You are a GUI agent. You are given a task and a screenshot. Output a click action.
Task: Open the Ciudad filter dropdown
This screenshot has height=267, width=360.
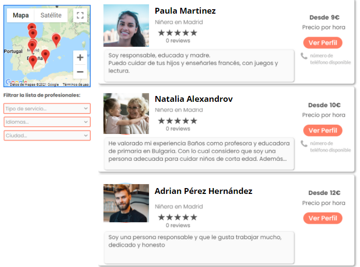click(47, 135)
